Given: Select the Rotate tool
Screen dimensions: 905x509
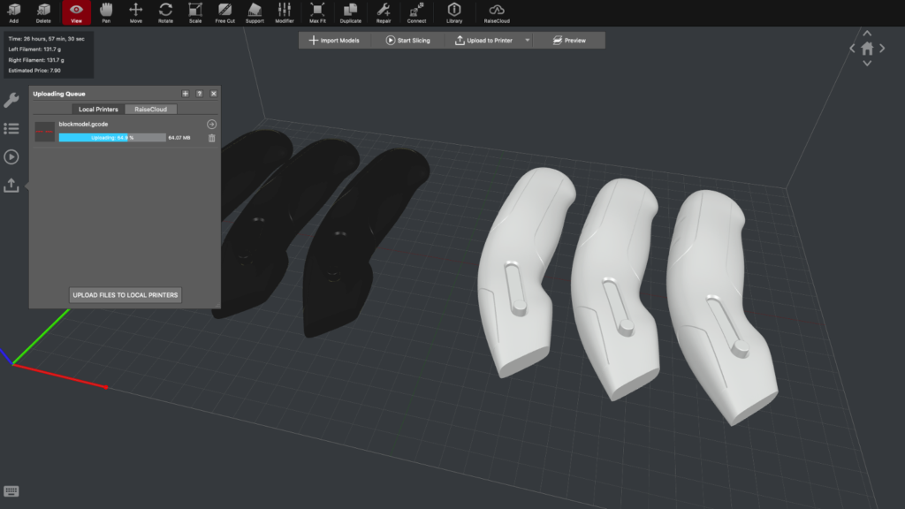Looking at the screenshot, I should pyautogui.click(x=165, y=13).
